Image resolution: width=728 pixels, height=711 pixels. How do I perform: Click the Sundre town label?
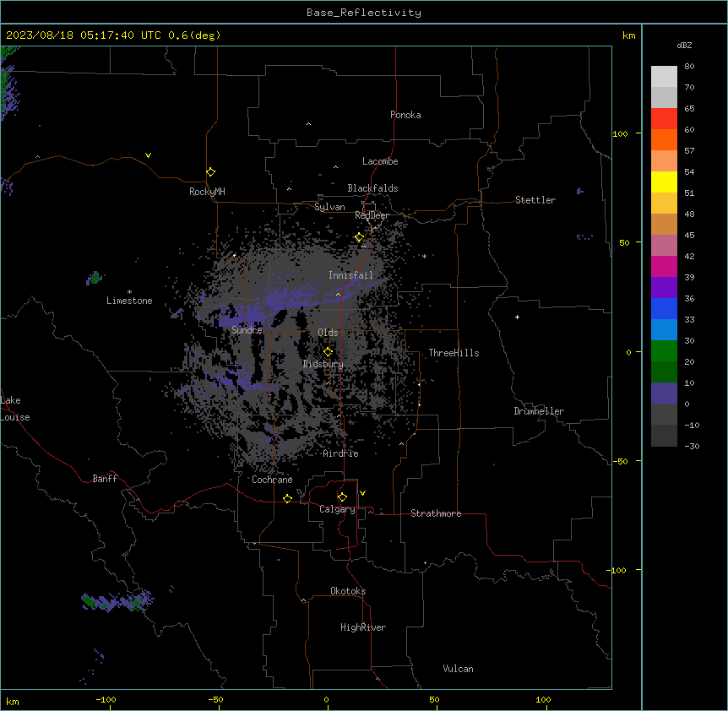247,330
